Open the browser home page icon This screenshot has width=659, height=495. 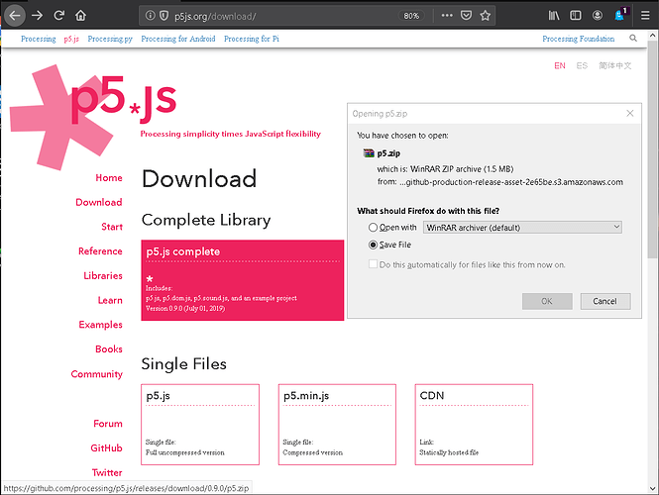[80, 16]
